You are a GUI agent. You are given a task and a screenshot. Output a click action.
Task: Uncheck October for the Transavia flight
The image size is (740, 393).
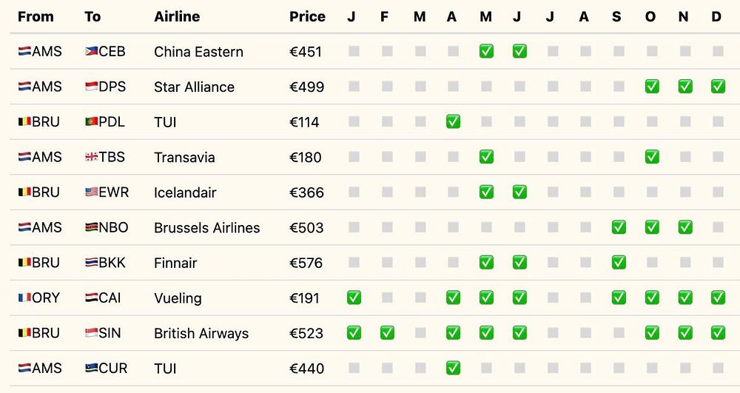click(x=652, y=157)
